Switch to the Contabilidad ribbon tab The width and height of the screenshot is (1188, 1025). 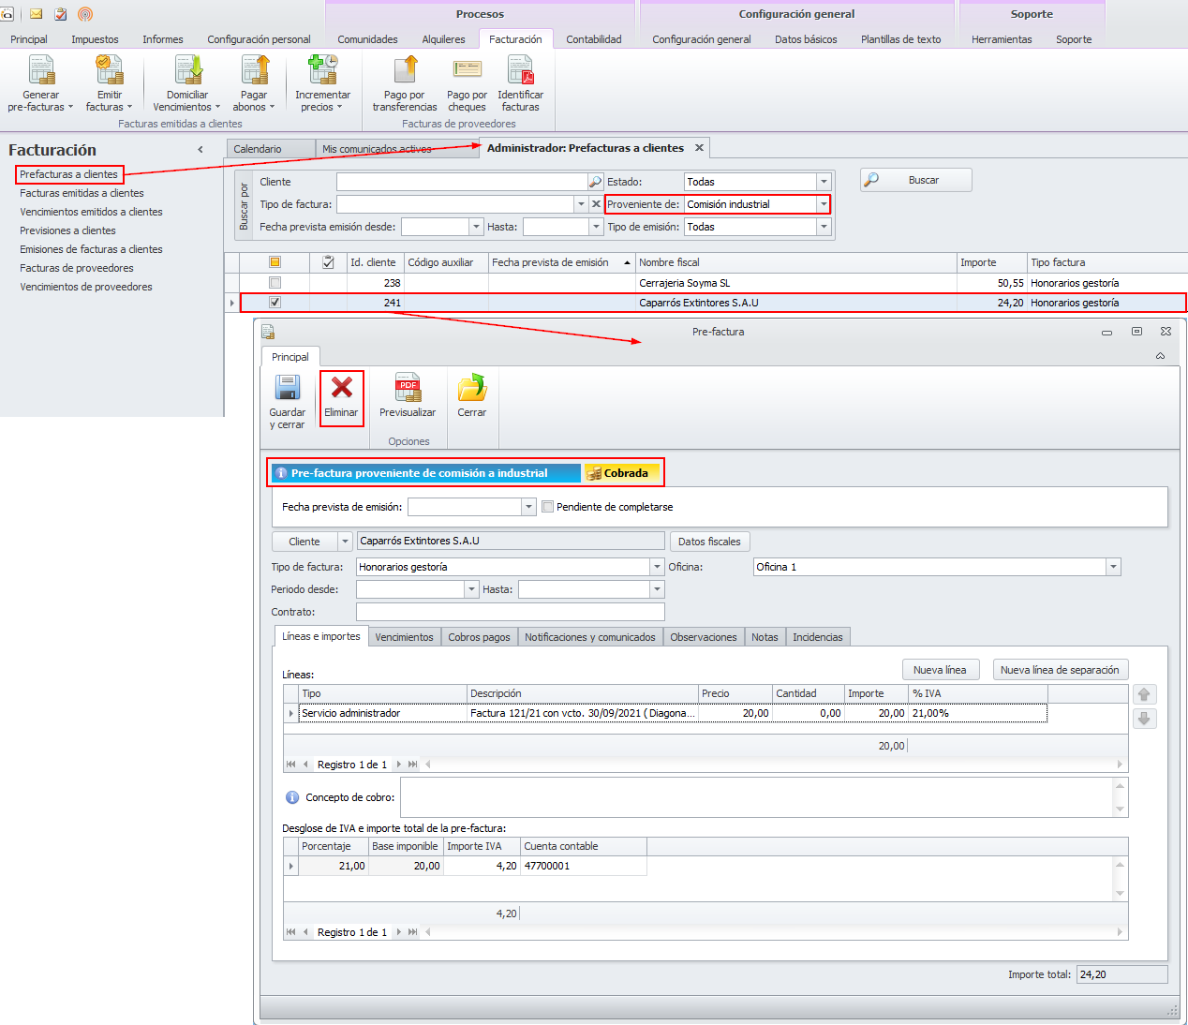click(593, 39)
